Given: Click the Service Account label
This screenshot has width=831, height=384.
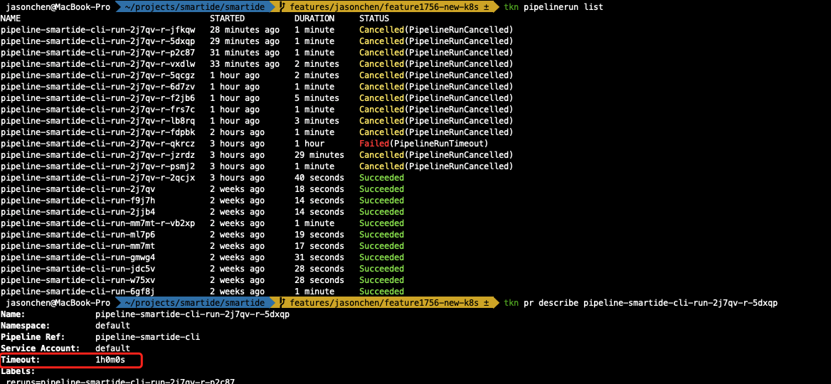Looking at the screenshot, I should 41,348.
